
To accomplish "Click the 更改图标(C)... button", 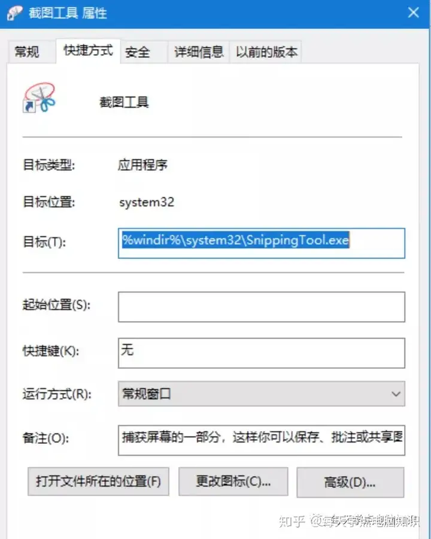I will point(233,482).
